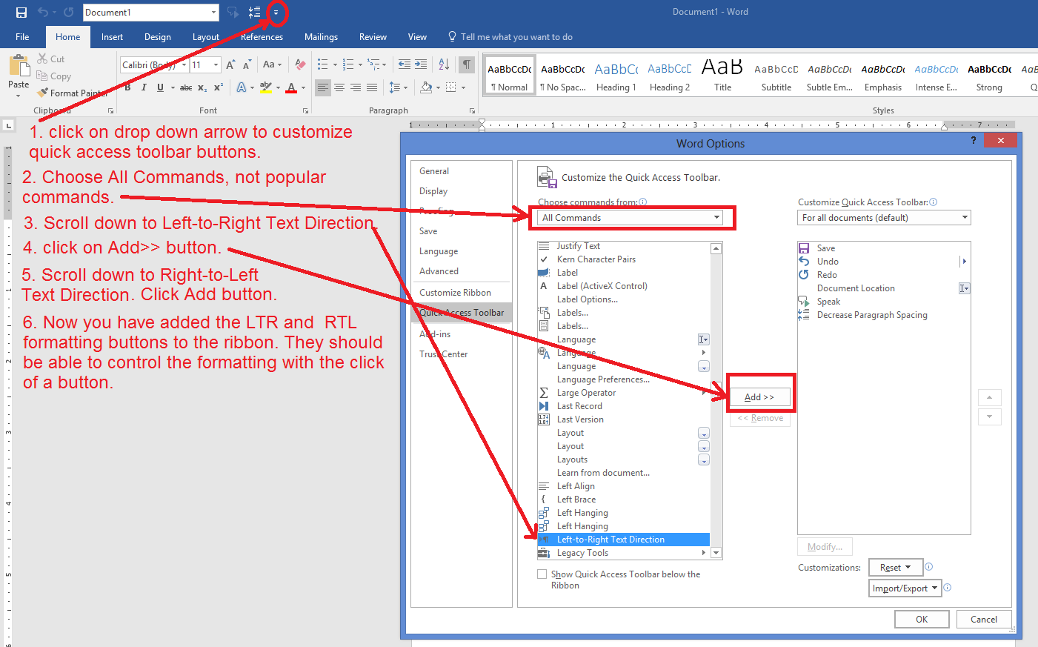Apply red font color
1038x647 pixels.
click(292, 87)
